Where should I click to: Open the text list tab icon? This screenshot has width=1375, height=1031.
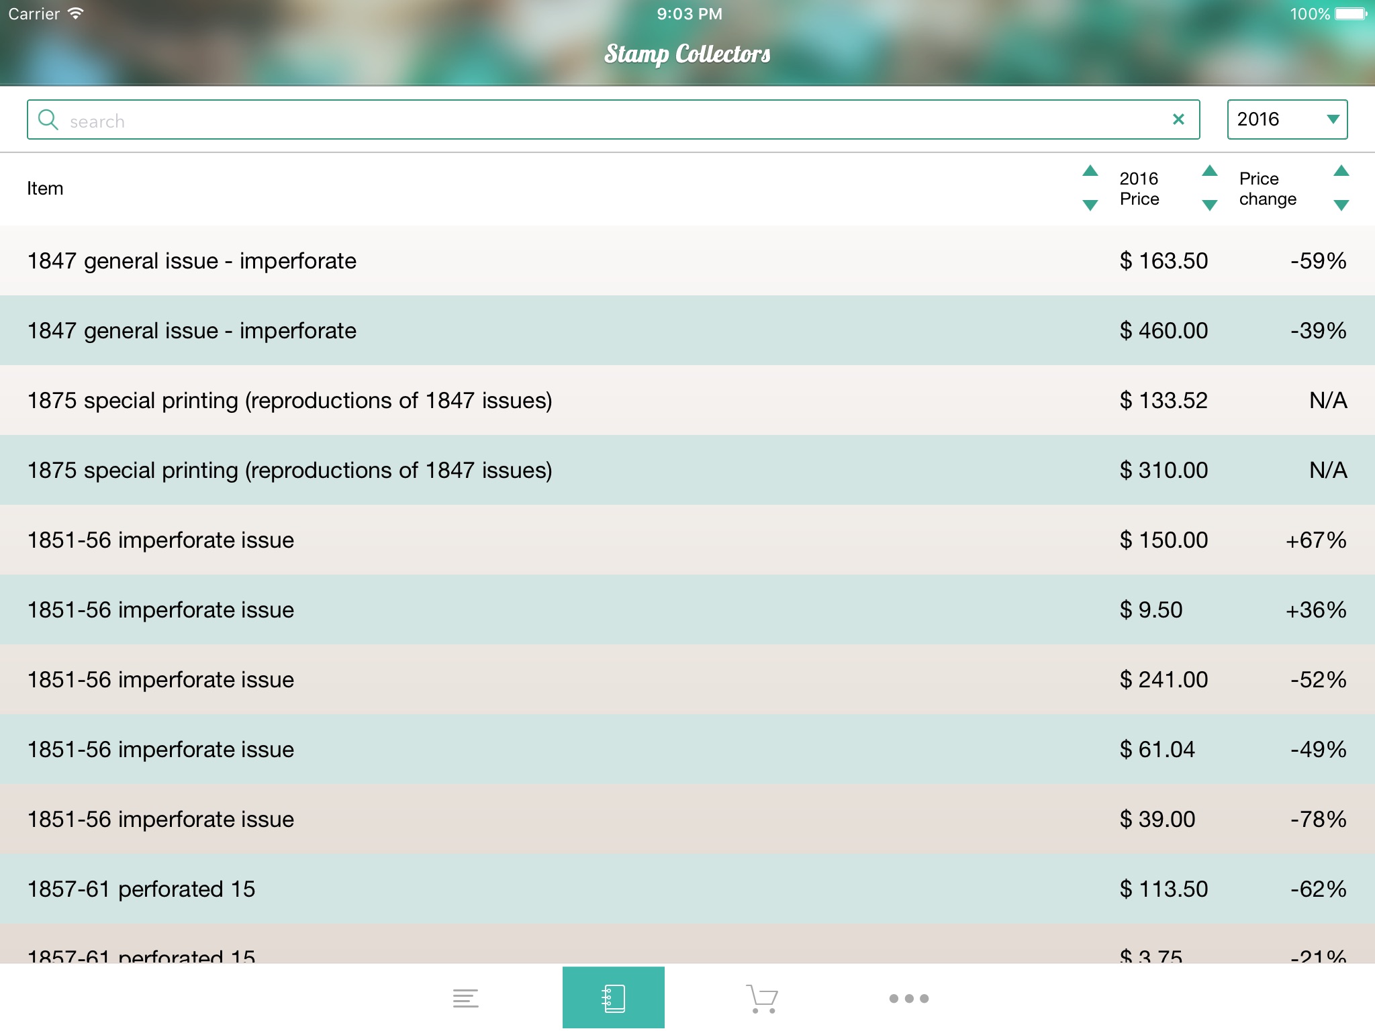coord(465,998)
